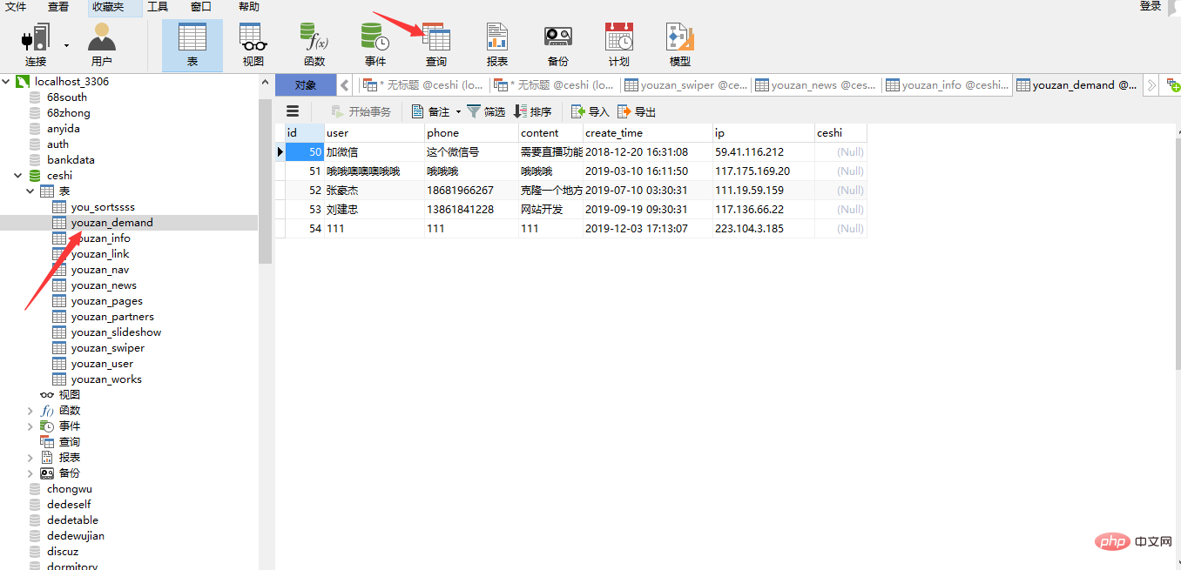Select the youzan_works table in the tree

click(x=106, y=379)
